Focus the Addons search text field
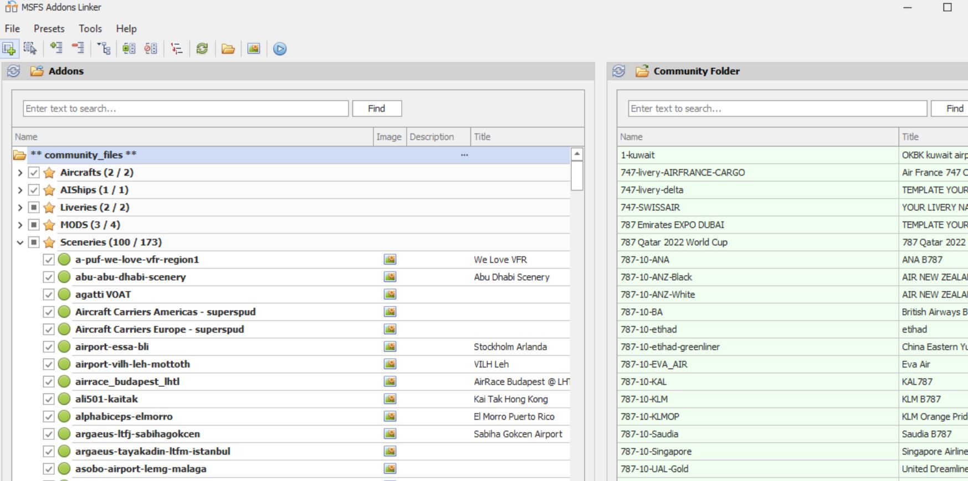Image resolution: width=968 pixels, height=481 pixels. click(x=186, y=108)
